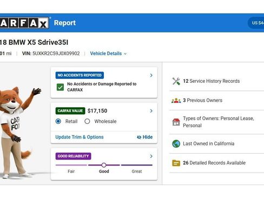264x198 pixels.
Task: Click the Good reliability label
Action: tap(104, 171)
